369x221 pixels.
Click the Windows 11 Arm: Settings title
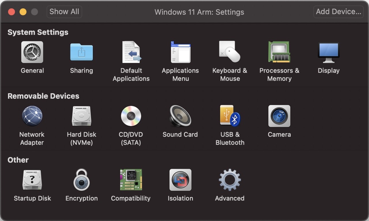pyautogui.click(x=199, y=12)
